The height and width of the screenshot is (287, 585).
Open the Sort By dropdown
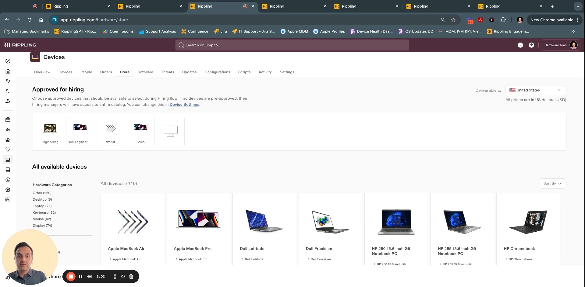(552, 183)
